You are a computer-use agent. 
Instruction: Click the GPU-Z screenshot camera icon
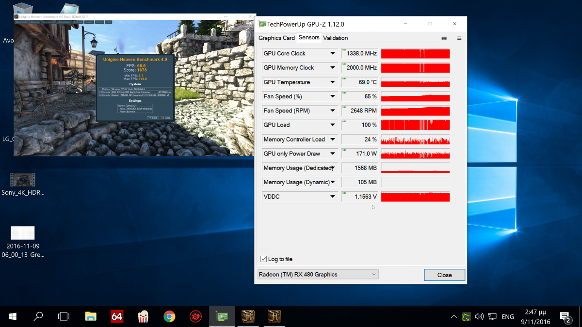click(x=444, y=38)
